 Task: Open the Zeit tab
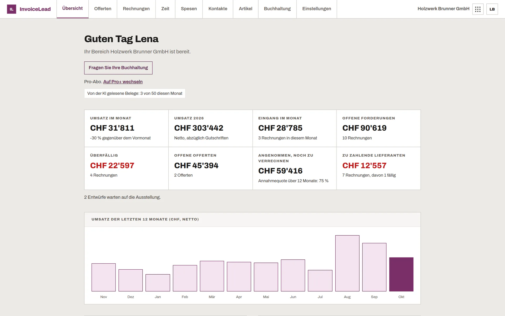coord(165,9)
